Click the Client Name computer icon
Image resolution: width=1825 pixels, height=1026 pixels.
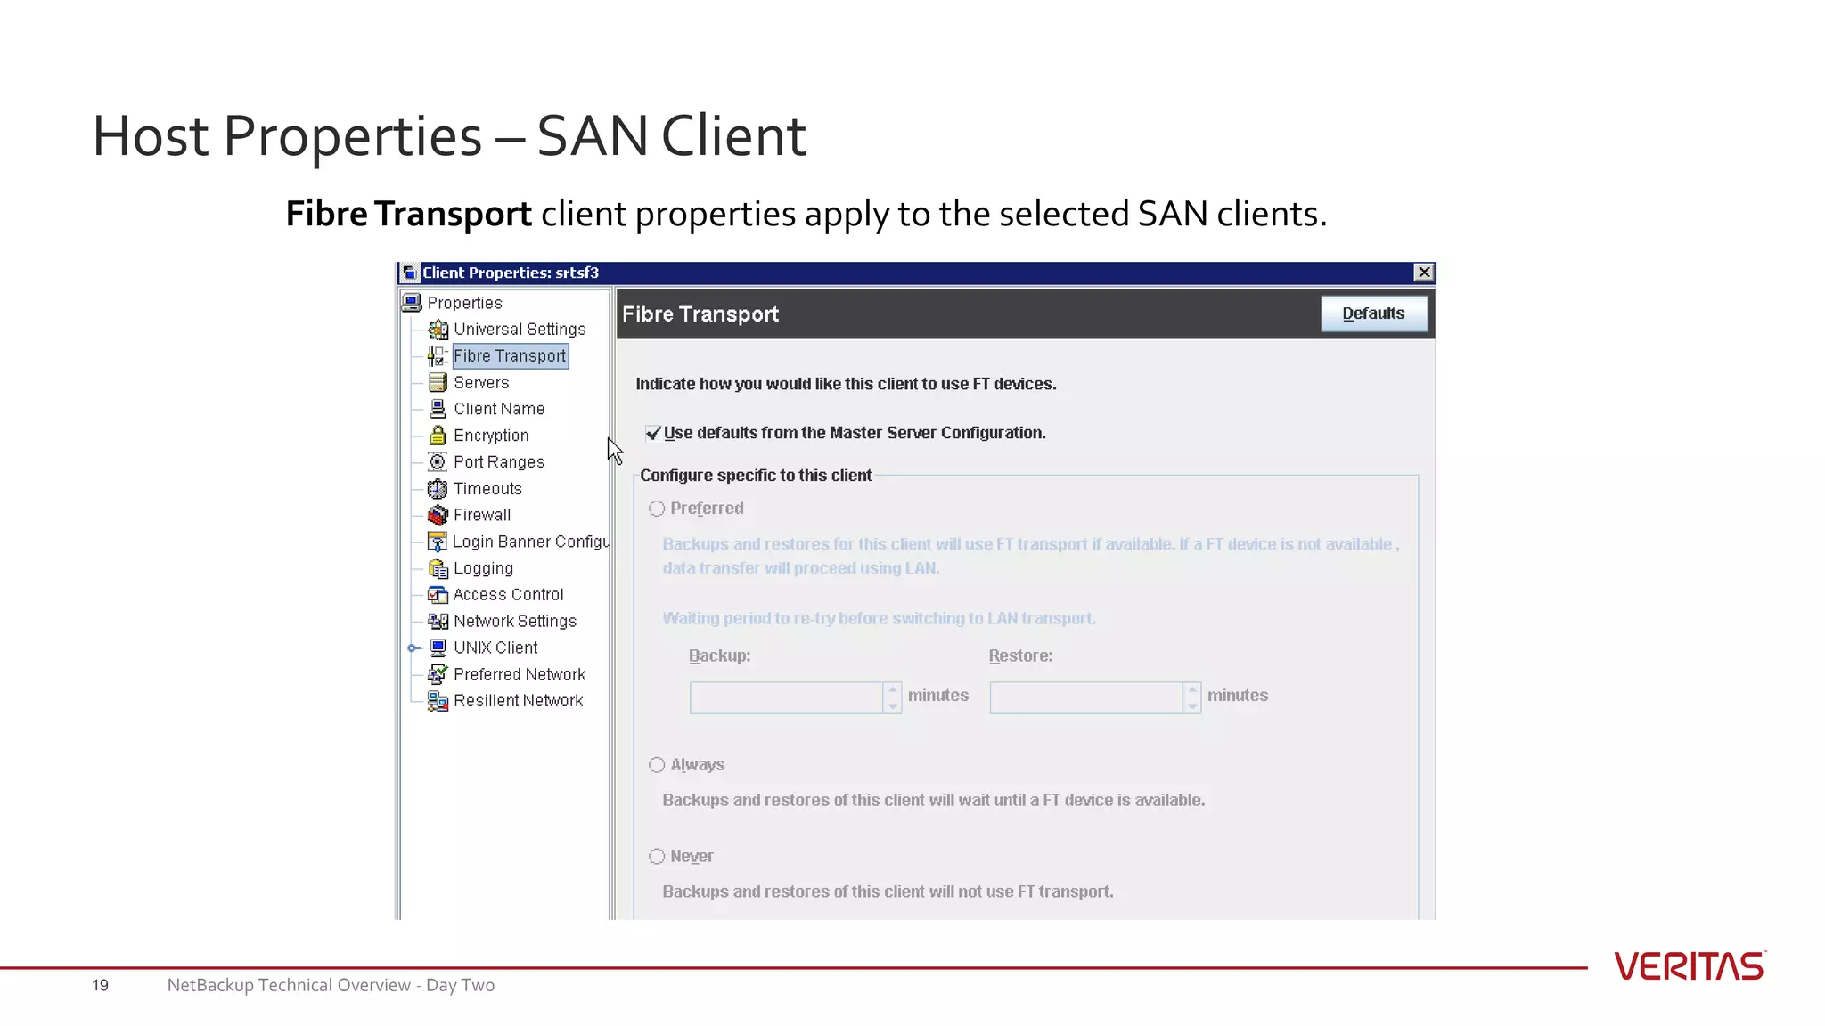438,409
